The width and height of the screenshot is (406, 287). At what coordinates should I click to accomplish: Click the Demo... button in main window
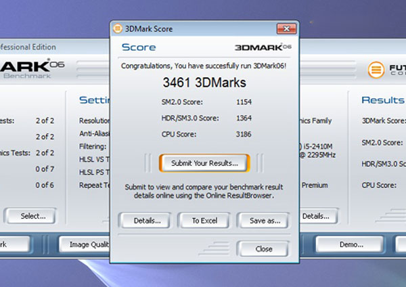[350, 244]
